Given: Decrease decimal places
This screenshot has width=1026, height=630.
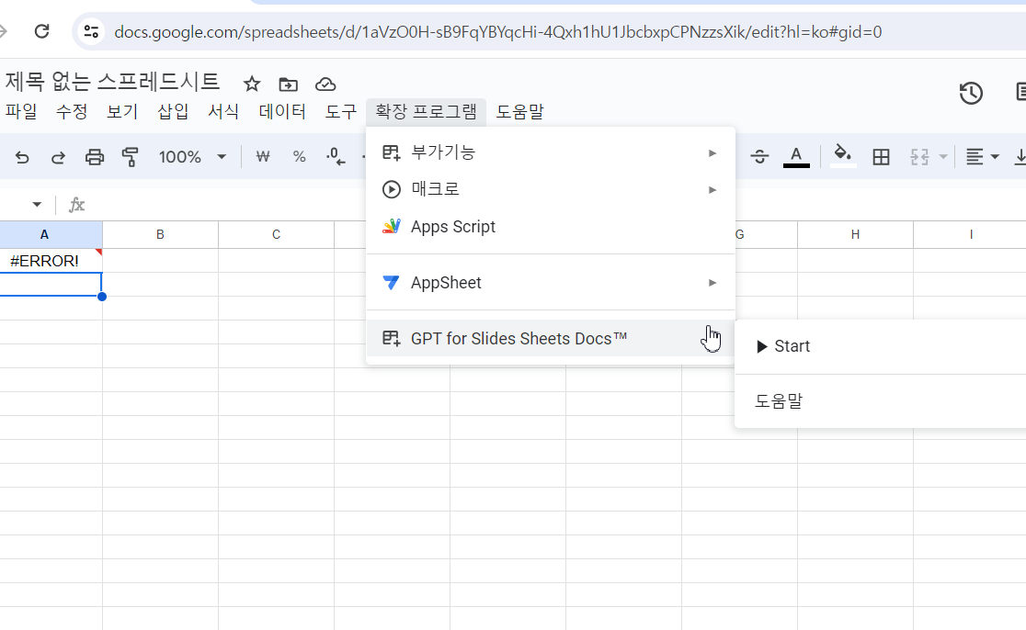Looking at the screenshot, I should (x=336, y=157).
